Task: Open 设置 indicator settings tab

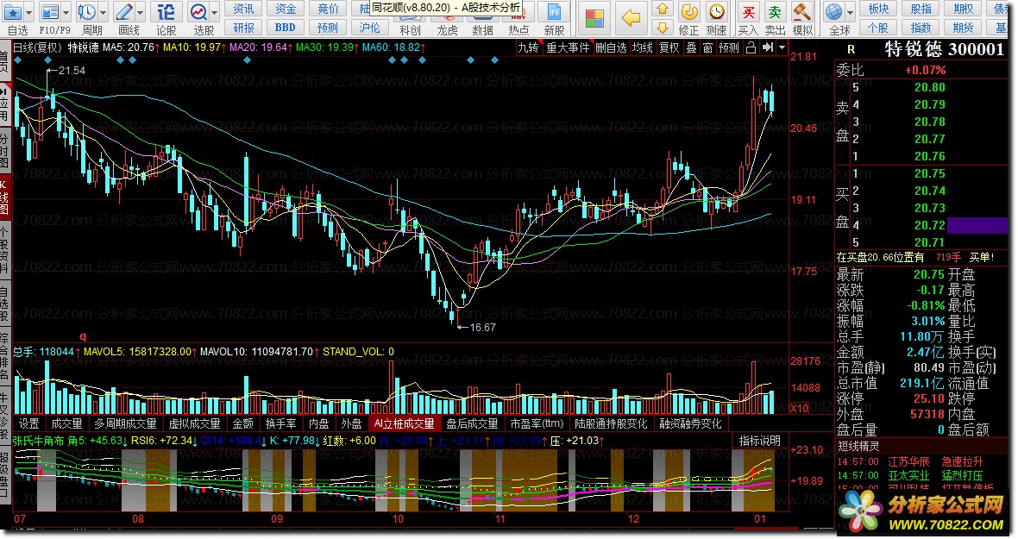Action: tap(28, 423)
